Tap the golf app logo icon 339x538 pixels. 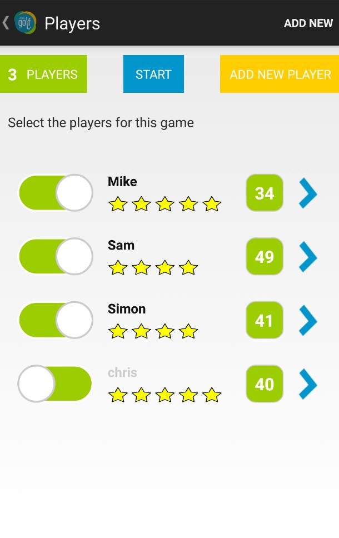(x=25, y=23)
